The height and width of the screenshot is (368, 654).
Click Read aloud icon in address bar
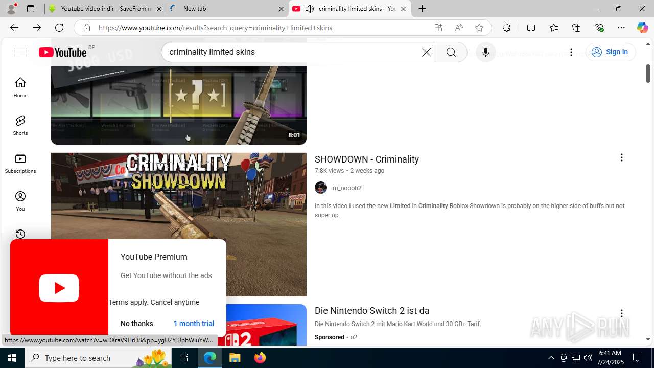click(x=459, y=28)
